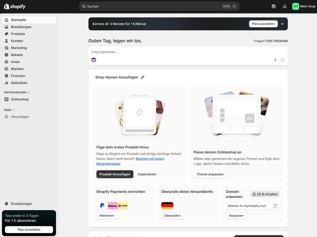Viewport: 317px width, 237px height.
Task: Click the Finanzen bank icon
Action: [x=6, y=76]
